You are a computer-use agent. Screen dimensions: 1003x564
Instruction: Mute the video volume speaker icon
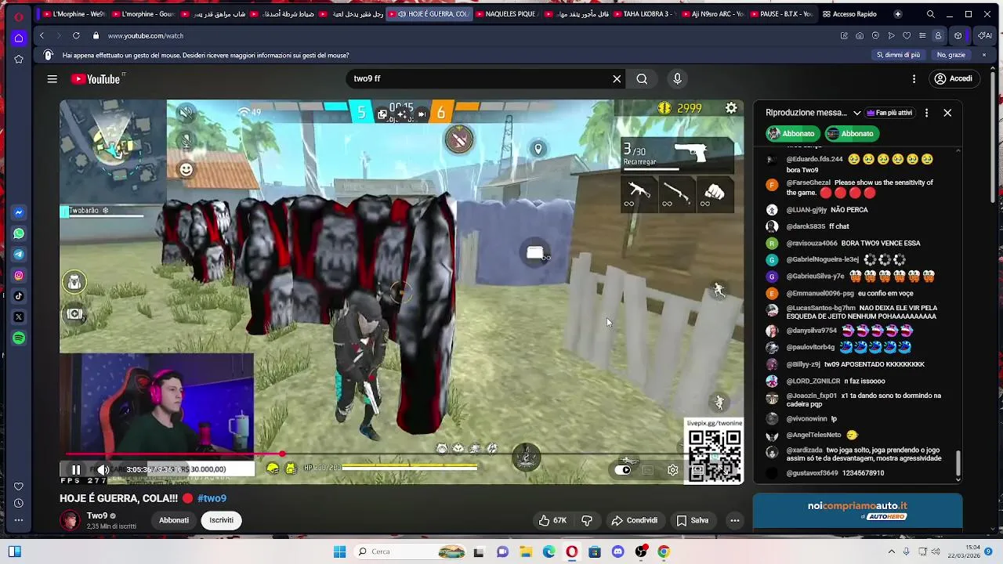[x=103, y=470]
